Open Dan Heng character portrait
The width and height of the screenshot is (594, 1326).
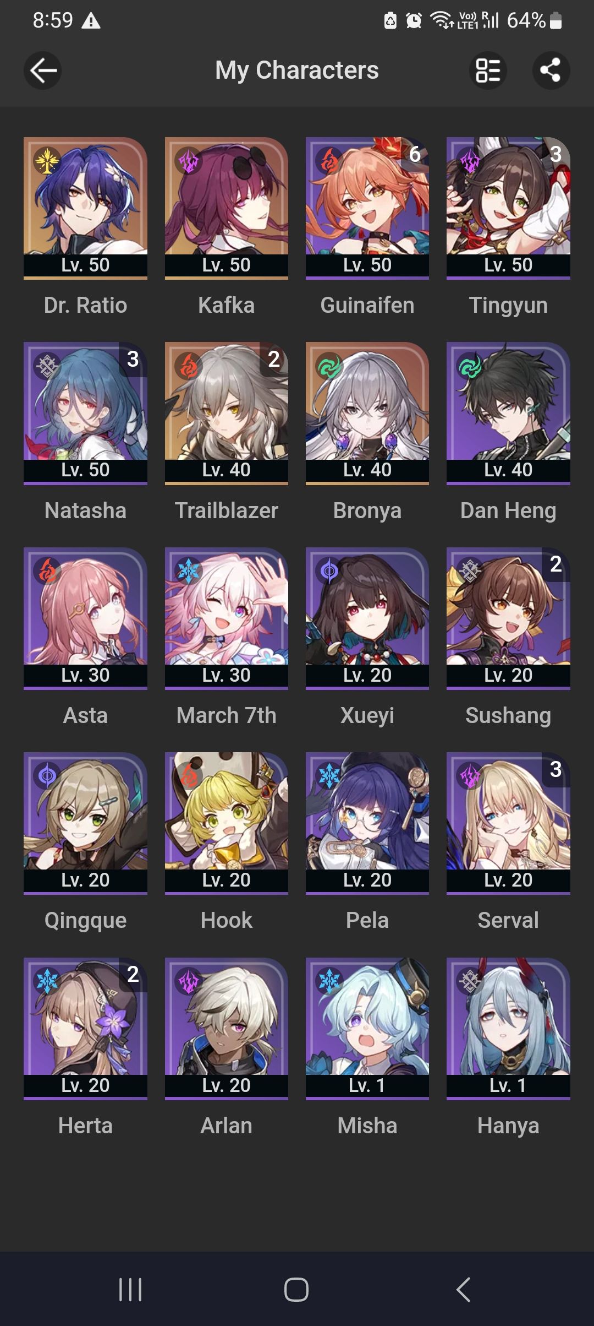tap(508, 401)
